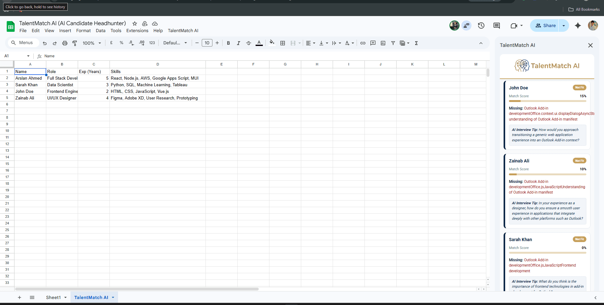The image size is (604, 305).
Task: Open text rotation dropdown
Action: click(349, 43)
